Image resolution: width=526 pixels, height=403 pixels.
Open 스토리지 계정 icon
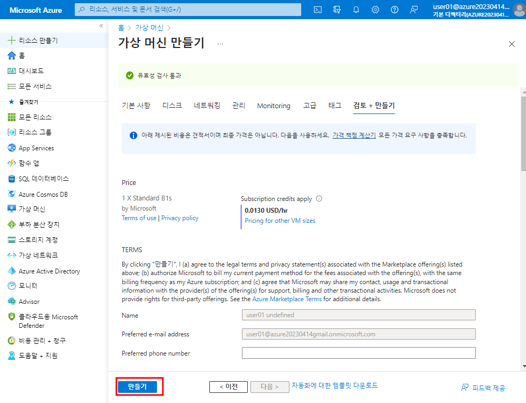click(11, 240)
